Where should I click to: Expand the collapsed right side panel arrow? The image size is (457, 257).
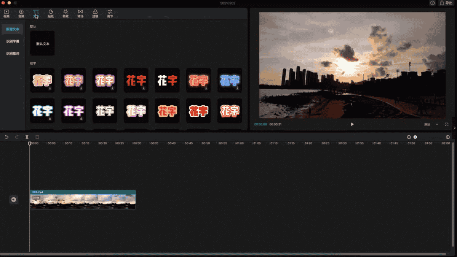454,128
